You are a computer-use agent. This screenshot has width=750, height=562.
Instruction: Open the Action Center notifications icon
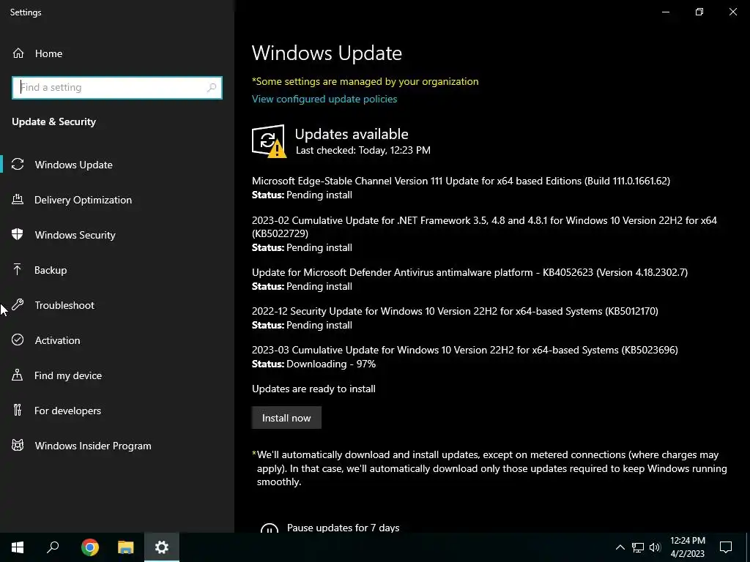pyautogui.click(x=726, y=547)
